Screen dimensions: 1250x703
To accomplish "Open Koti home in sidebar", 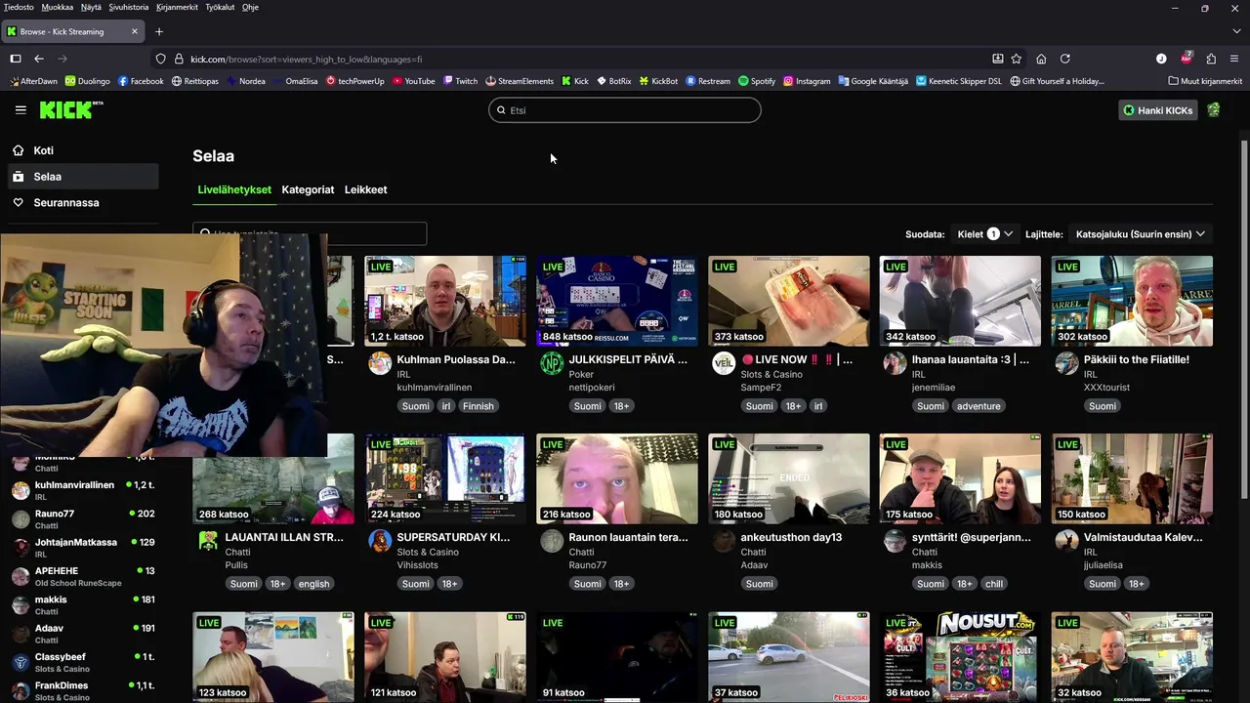I will pyautogui.click(x=82, y=150).
